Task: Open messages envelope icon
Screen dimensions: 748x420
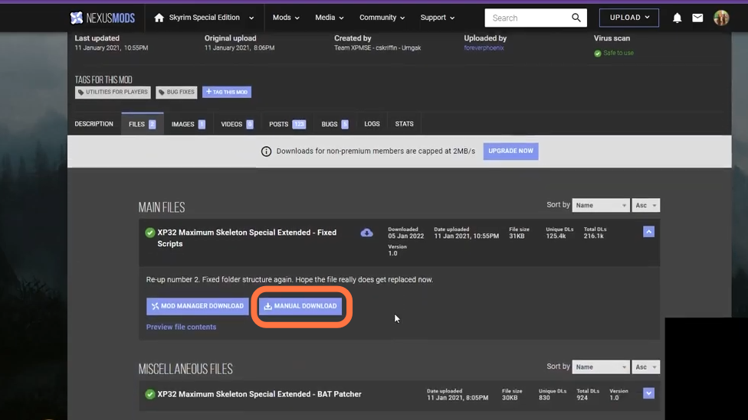Action: click(697, 18)
